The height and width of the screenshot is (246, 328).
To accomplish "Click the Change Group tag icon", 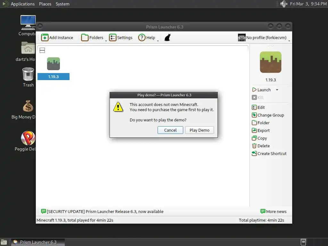I will tap(254, 115).
